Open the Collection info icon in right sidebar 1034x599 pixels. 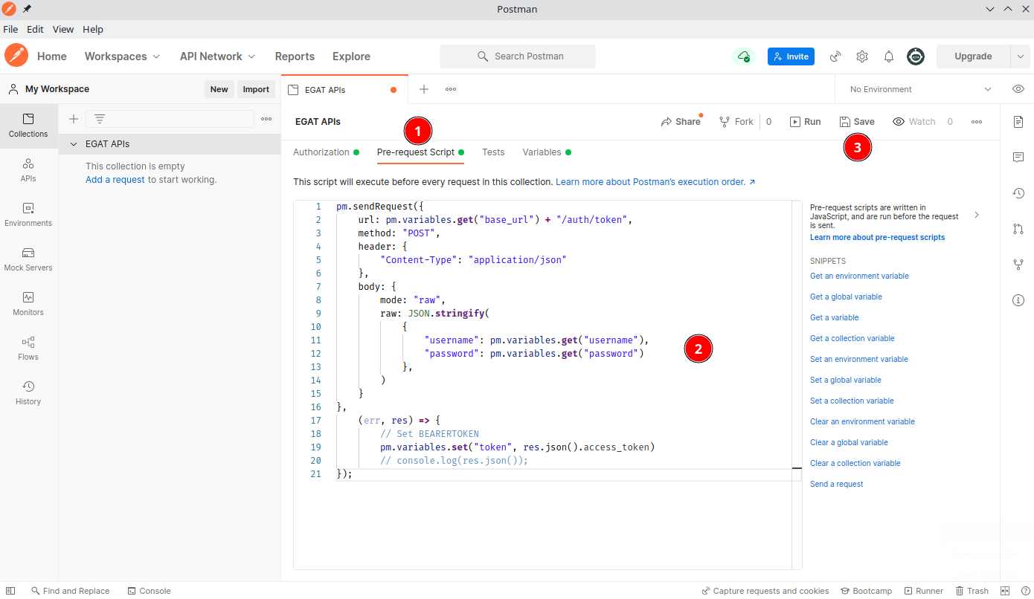(1018, 300)
